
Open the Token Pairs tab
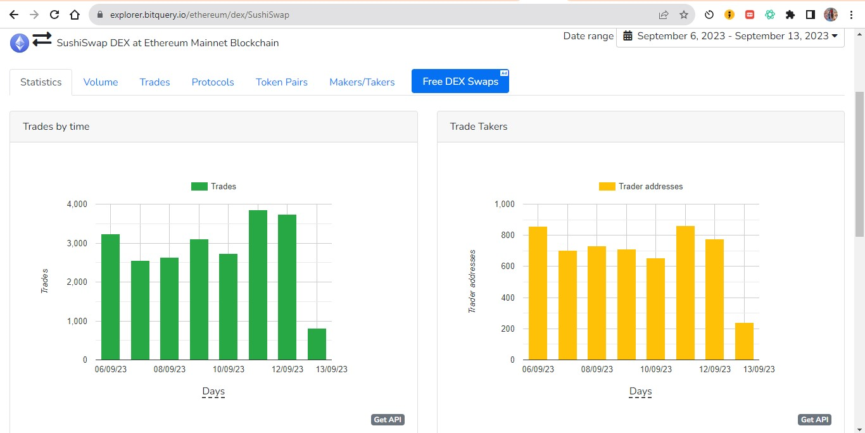tap(282, 82)
